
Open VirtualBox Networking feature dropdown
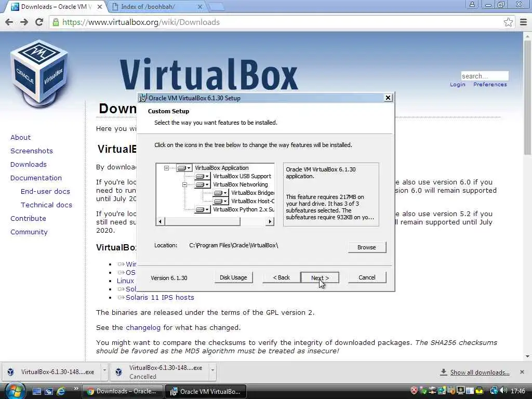click(202, 184)
